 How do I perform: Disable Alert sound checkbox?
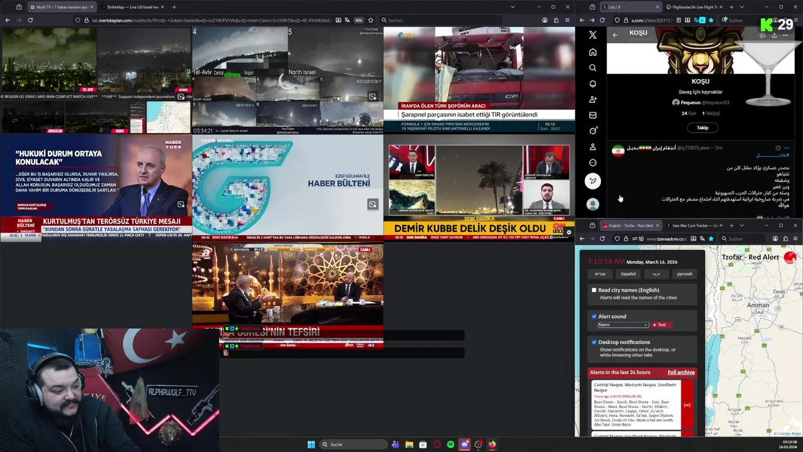tap(594, 316)
